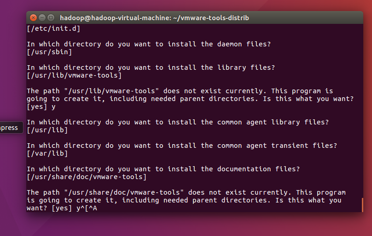Click the orange terminal scrollbar thumb
Image resolution: width=372 pixels, height=236 pixels.
[x=362, y=204]
